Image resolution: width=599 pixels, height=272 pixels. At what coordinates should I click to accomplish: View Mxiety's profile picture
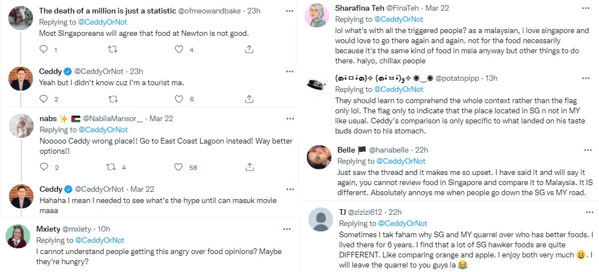click(x=18, y=236)
